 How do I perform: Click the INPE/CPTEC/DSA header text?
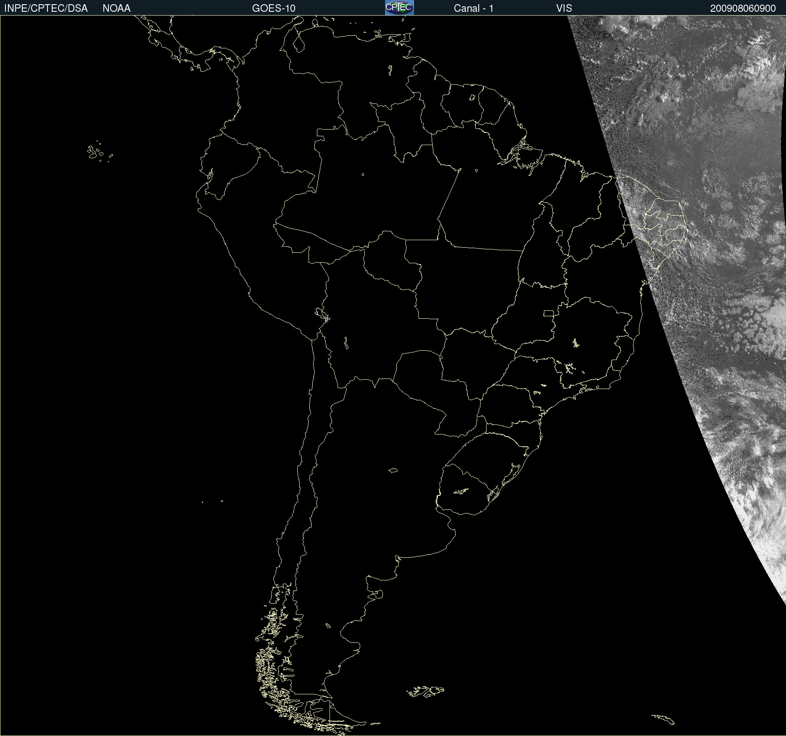pos(46,8)
